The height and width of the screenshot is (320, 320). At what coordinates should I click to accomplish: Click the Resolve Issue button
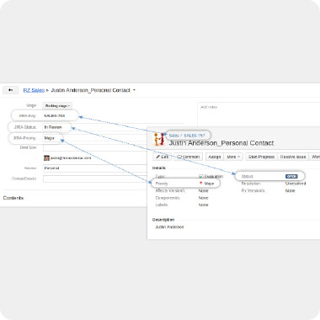293,157
